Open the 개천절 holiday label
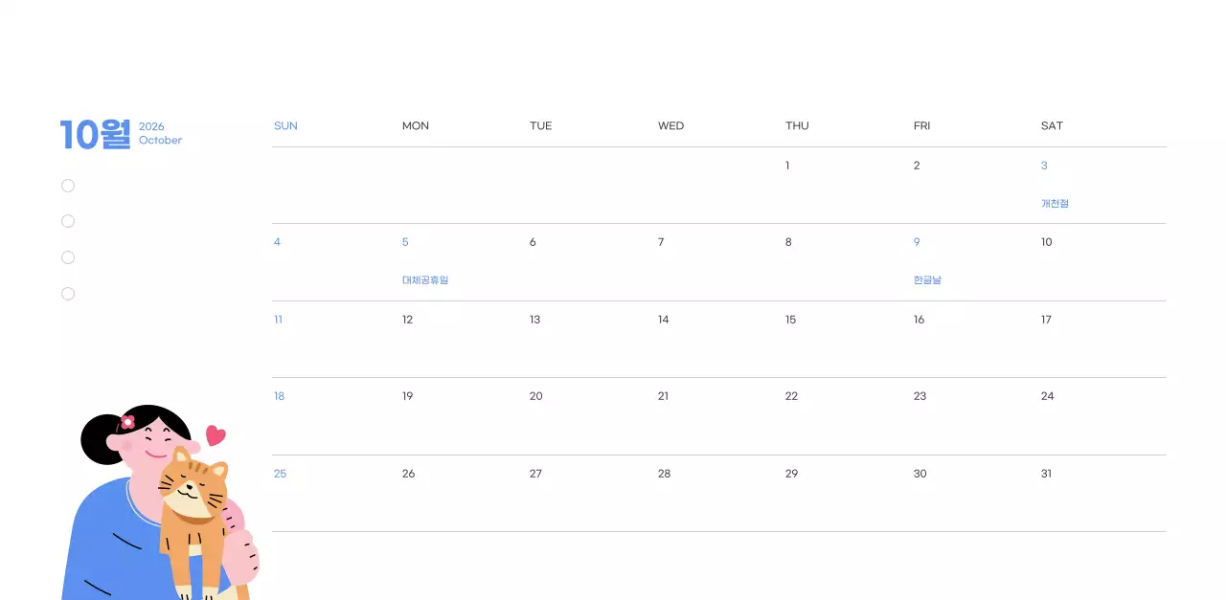The image size is (1226, 600). click(x=1055, y=204)
